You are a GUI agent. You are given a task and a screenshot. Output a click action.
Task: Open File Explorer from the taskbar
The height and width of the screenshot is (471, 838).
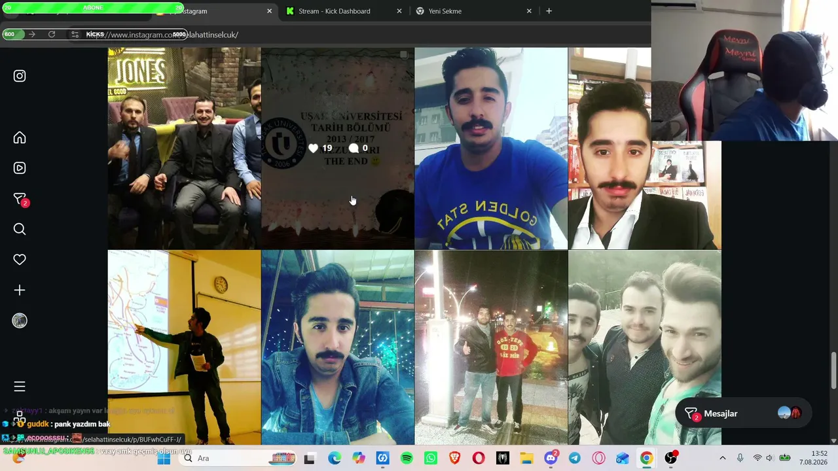click(527, 459)
